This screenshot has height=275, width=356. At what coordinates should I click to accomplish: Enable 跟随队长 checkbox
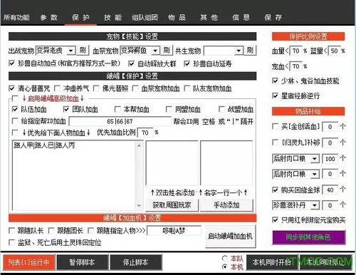pyautogui.click(x=11, y=230)
